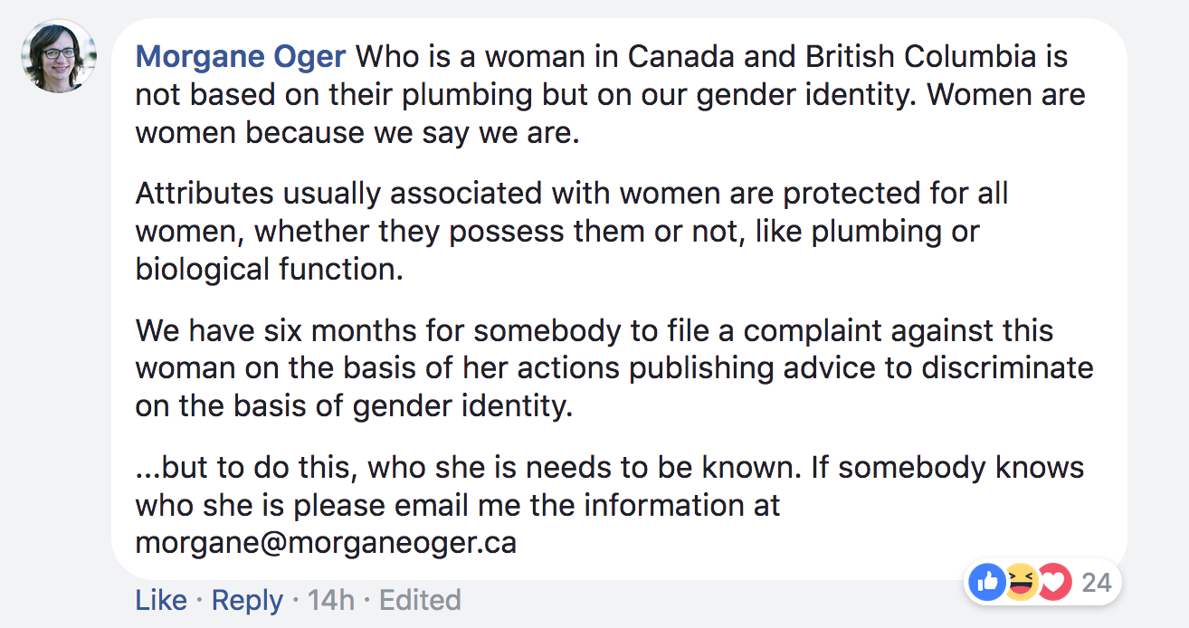Screen dimensions: 1189x628
Task: Reply to this comment
Action: click(247, 600)
